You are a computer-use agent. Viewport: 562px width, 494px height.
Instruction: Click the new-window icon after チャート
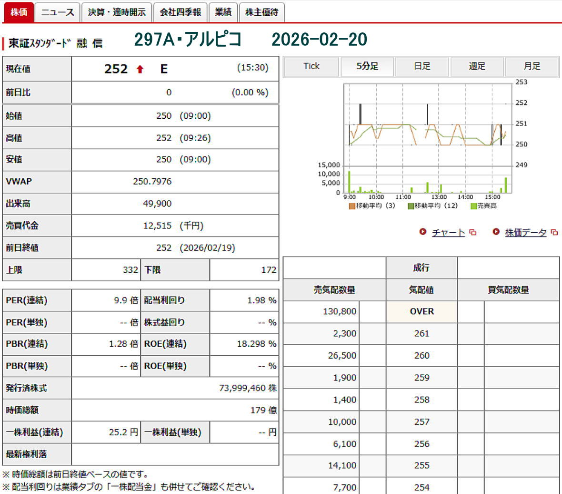tap(472, 233)
